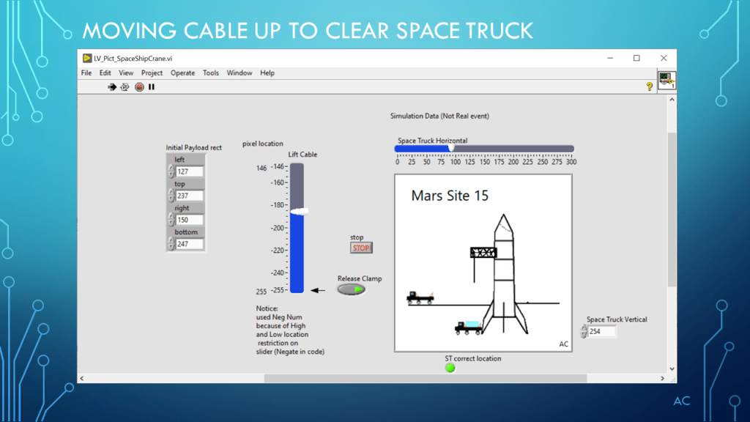Open the Tools menu
The image size is (750, 422).
click(x=211, y=73)
